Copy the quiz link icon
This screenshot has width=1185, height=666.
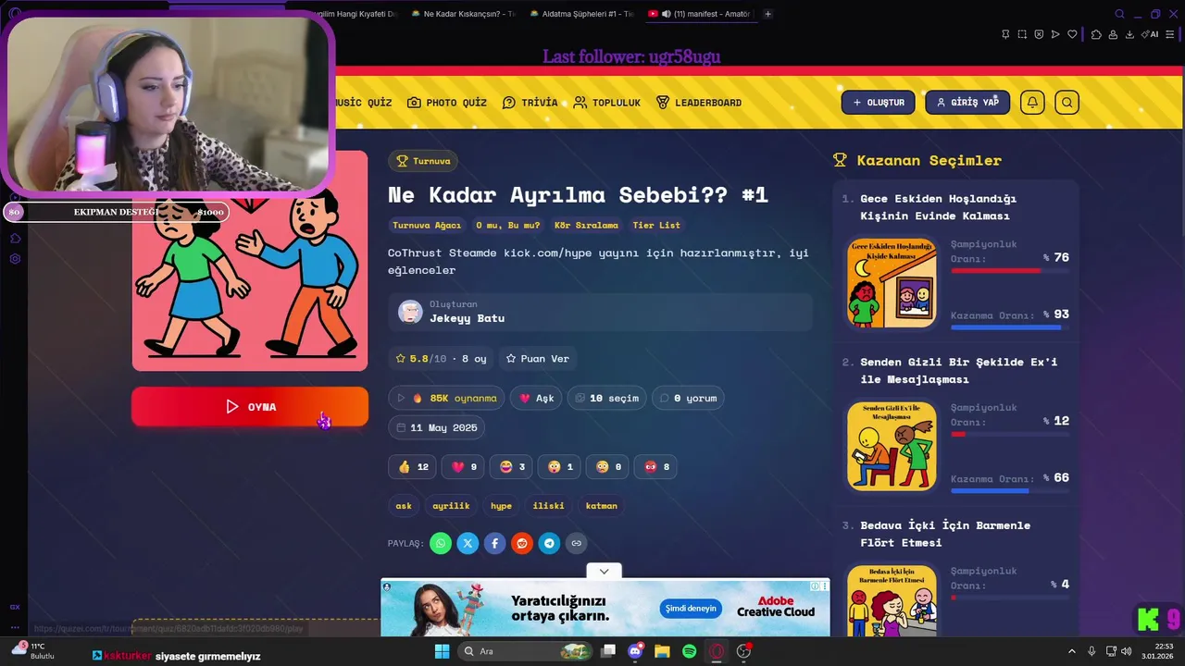(x=577, y=543)
